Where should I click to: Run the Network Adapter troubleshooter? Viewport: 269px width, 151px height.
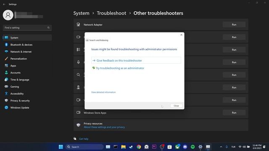click(x=234, y=25)
